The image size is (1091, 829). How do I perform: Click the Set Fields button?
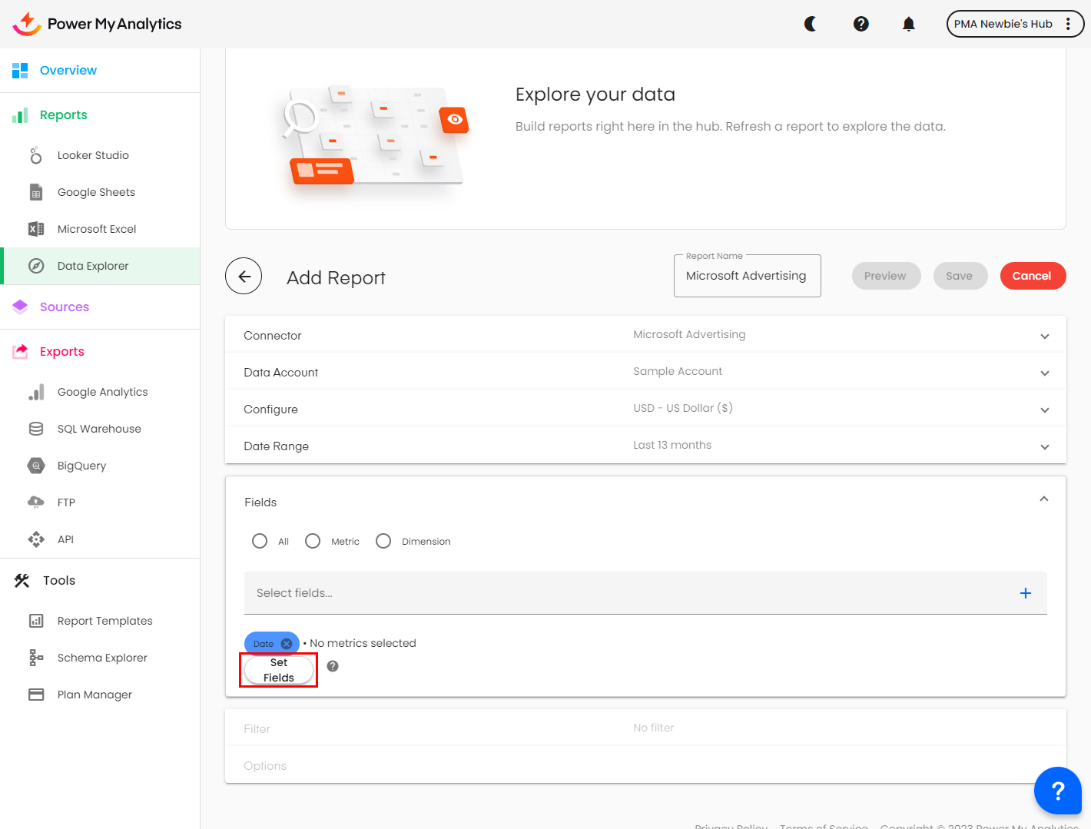[x=278, y=670]
